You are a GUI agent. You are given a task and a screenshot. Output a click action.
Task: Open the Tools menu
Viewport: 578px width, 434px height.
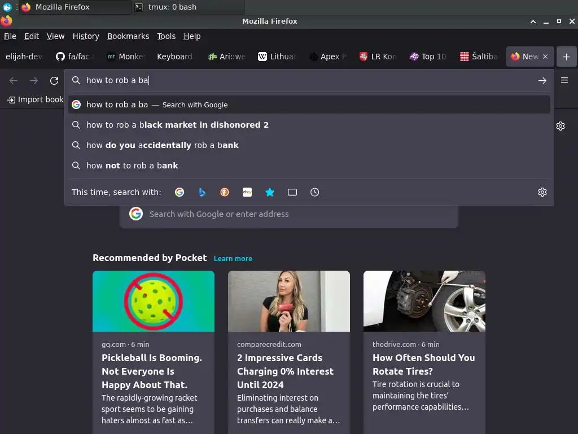(167, 36)
